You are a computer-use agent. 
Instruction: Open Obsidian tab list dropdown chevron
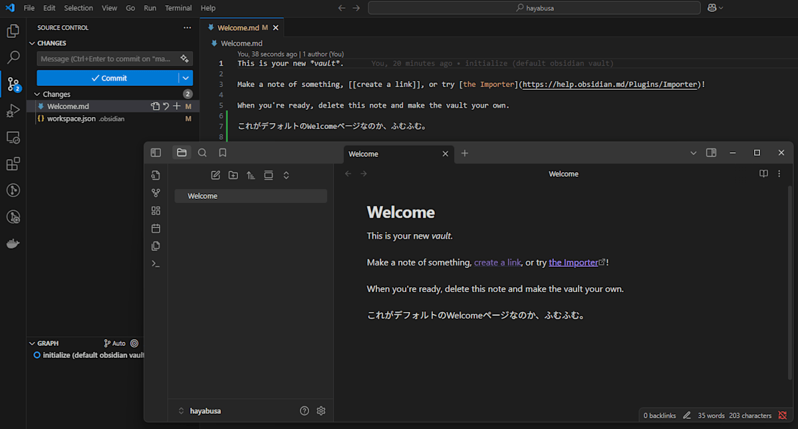point(694,153)
